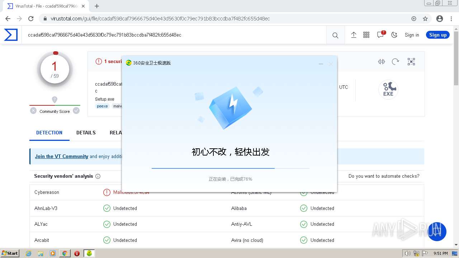Select the VirusTotal browser tab
459x258 pixels.
(x=47, y=6)
